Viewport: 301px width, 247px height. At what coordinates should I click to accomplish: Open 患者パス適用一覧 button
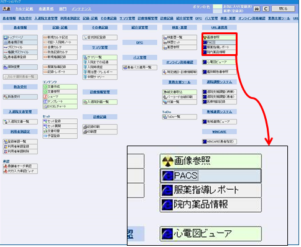[x=140, y=67]
